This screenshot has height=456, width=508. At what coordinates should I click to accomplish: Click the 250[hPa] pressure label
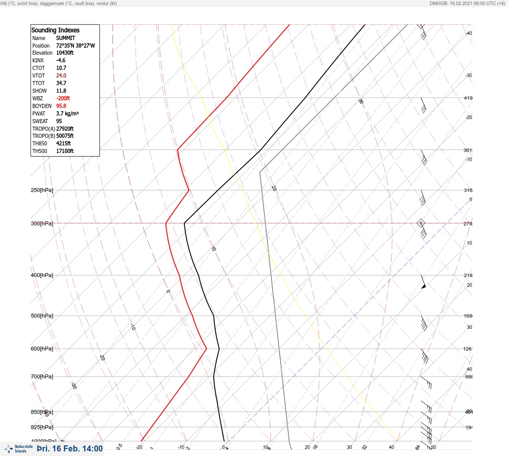click(42, 190)
